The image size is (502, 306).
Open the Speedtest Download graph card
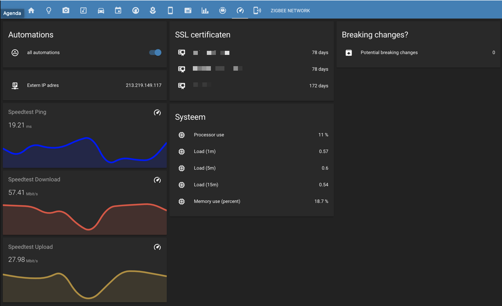point(85,202)
